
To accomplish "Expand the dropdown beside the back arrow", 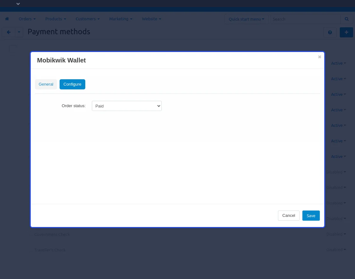I will tap(19, 32).
